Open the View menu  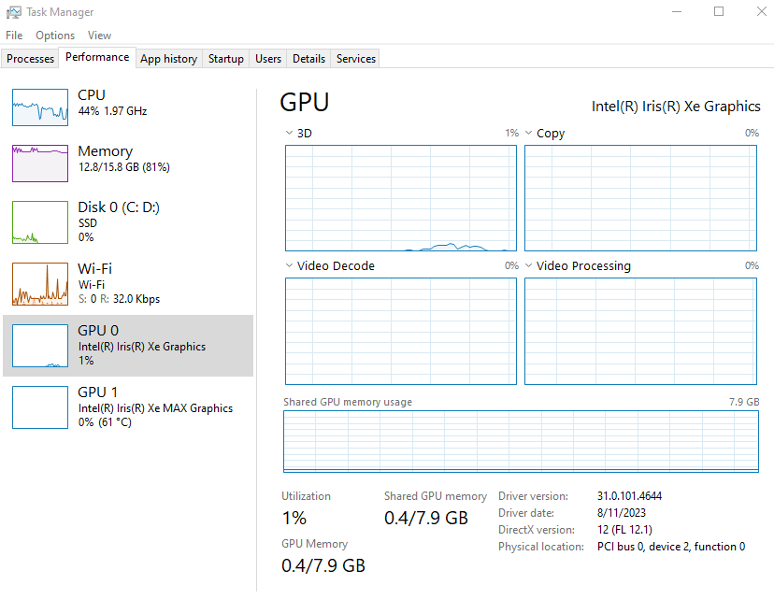[99, 35]
